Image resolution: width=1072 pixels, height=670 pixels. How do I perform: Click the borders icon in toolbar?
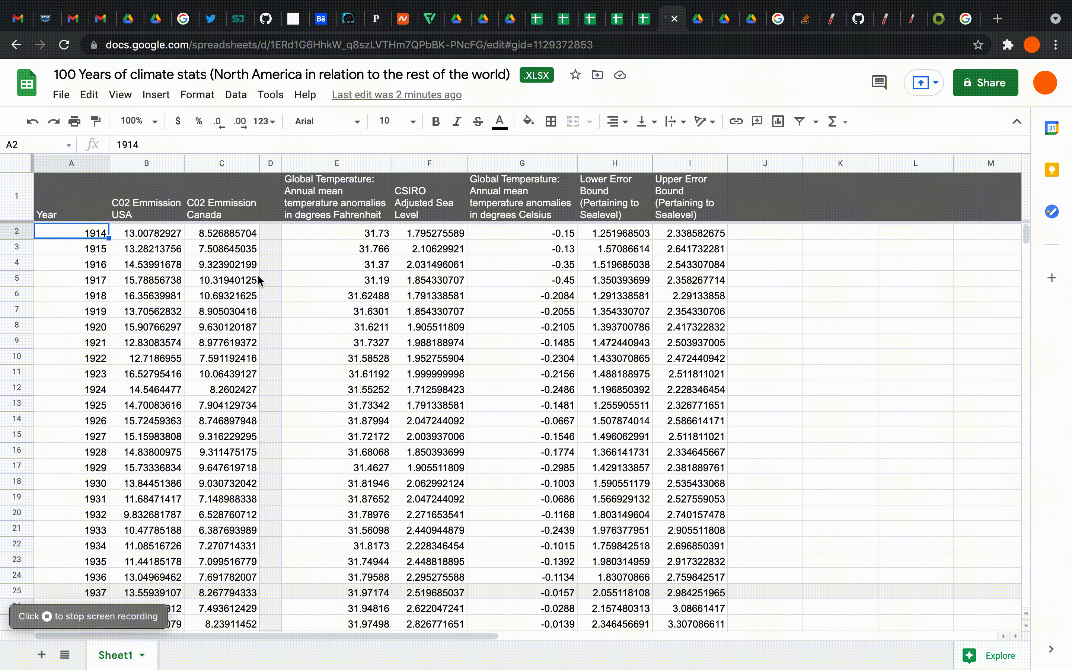[x=551, y=121]
